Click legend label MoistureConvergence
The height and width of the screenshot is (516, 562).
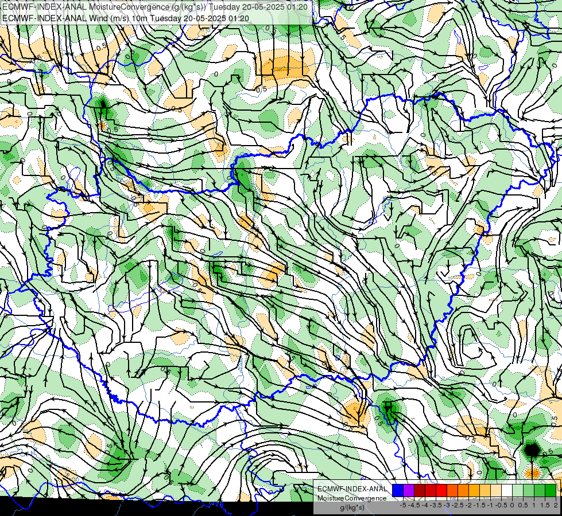click(x=352, y=498)
